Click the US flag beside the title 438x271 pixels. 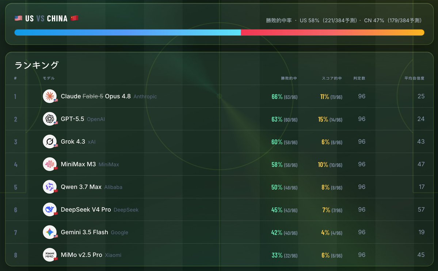(18, 18)
